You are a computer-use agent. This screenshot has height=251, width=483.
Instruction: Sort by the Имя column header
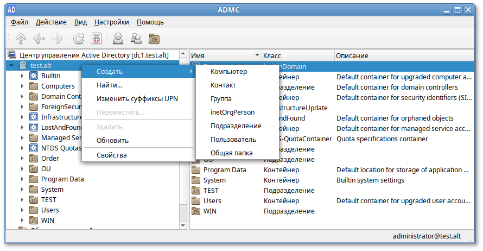[225, 55]
